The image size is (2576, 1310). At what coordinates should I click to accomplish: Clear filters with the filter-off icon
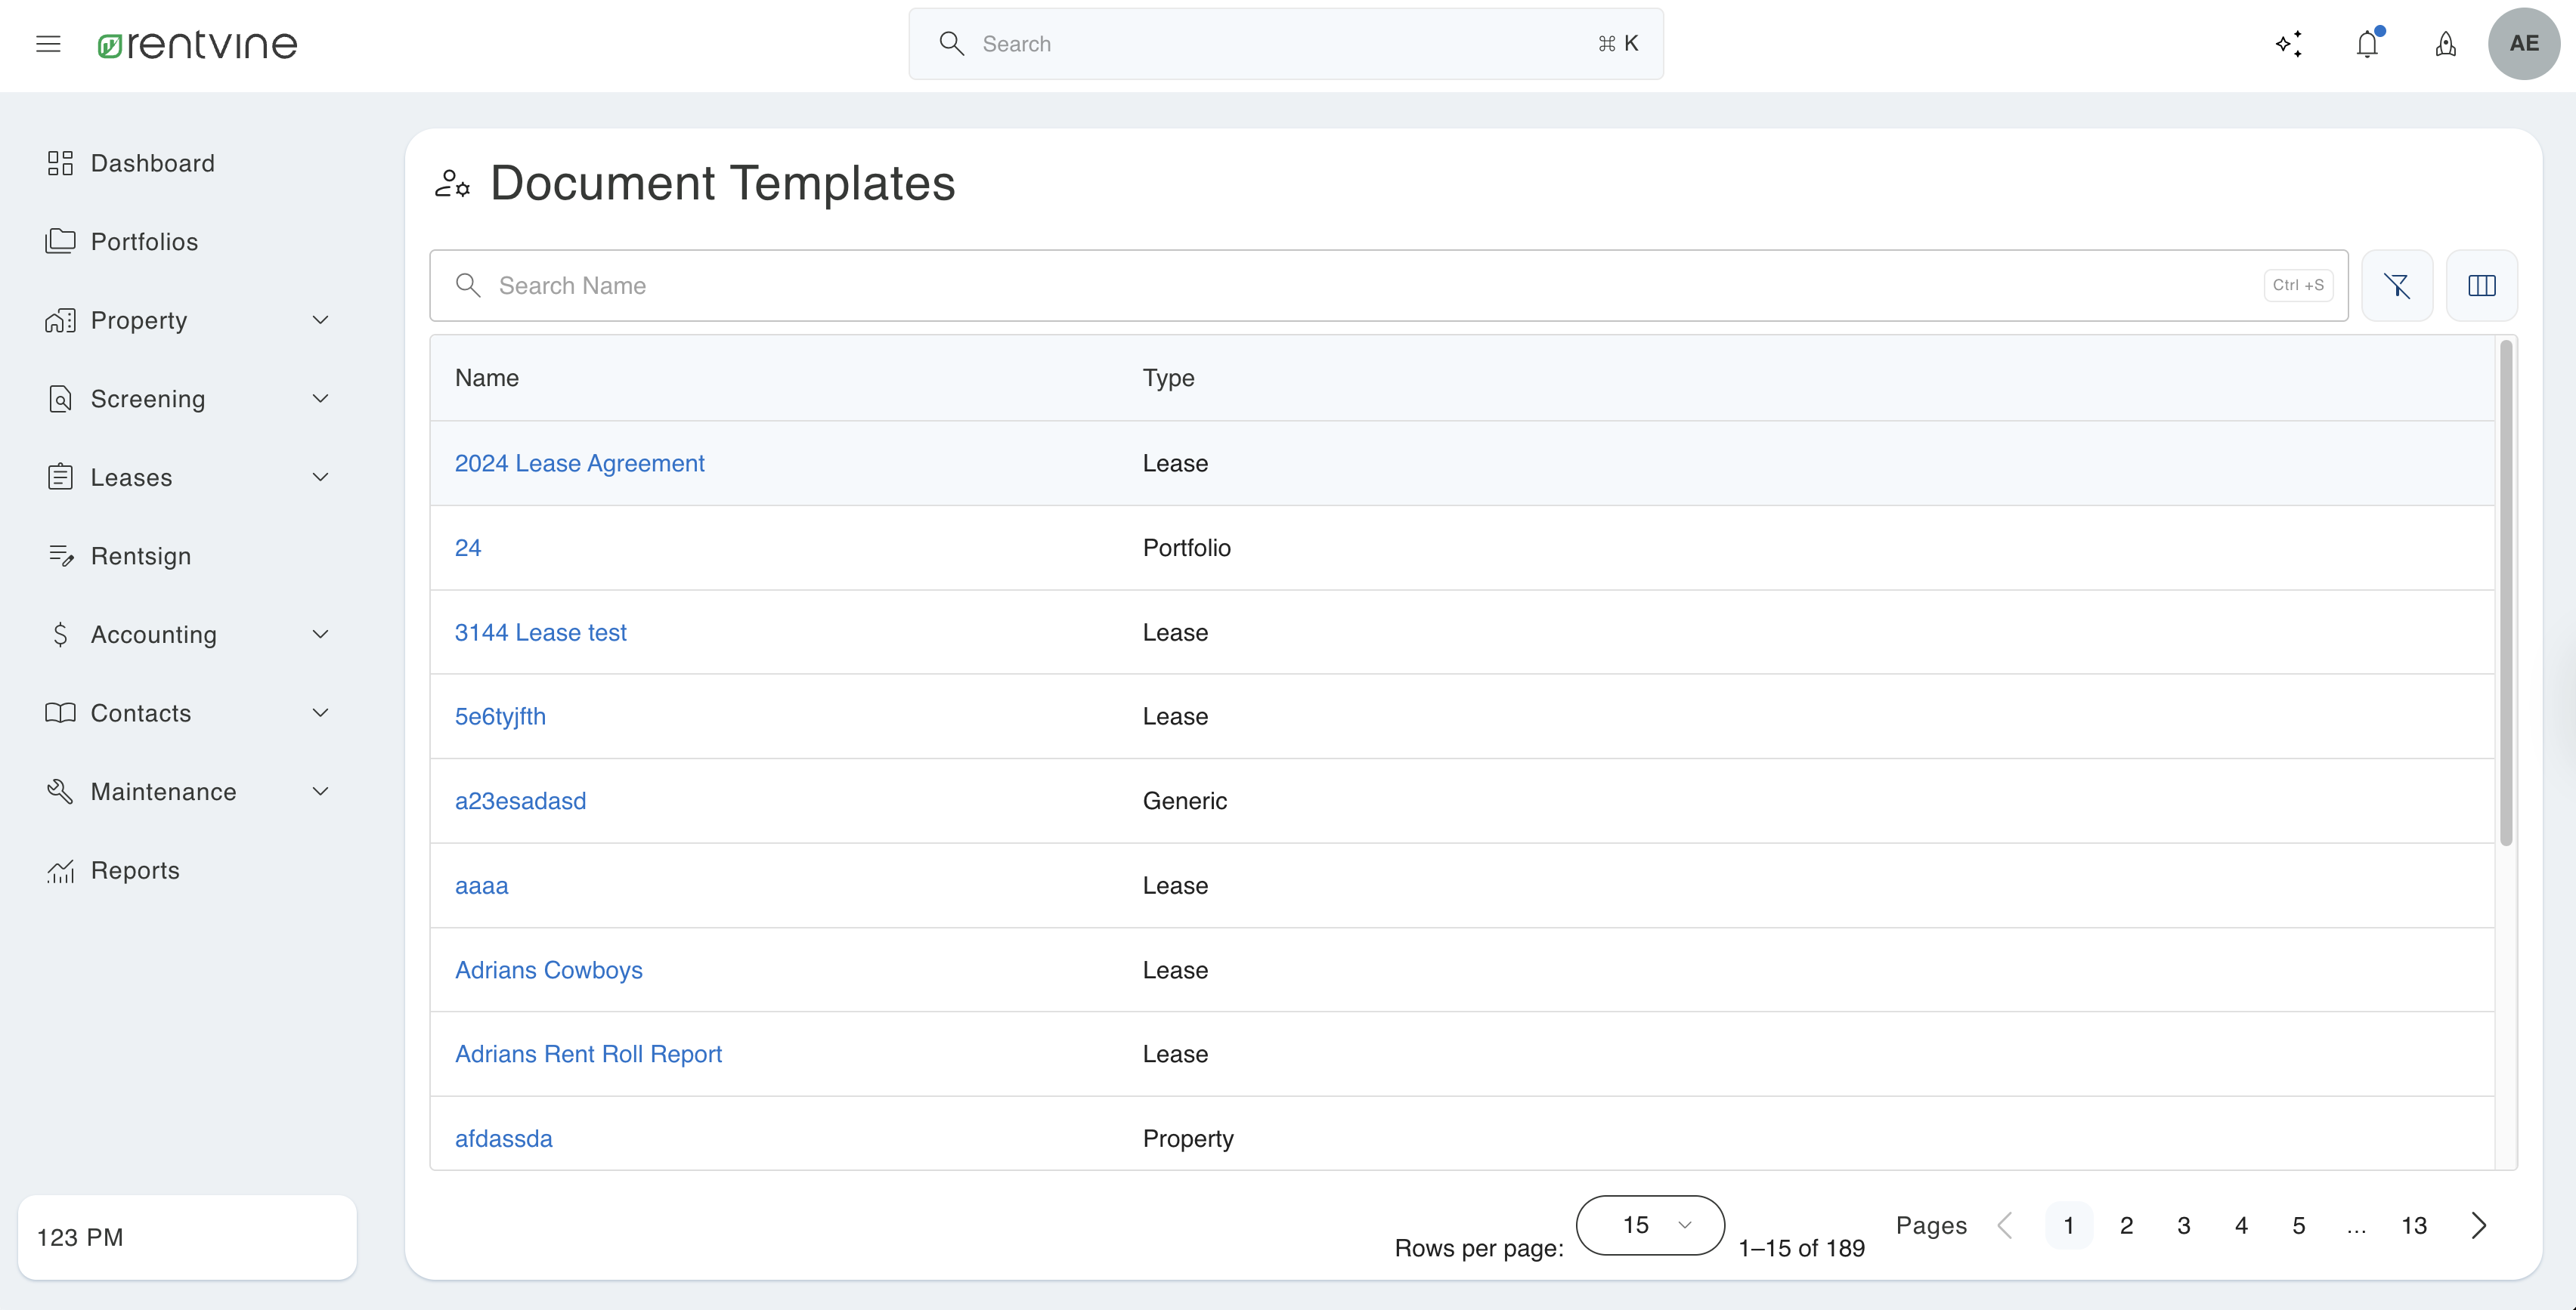click(x=2397, y=286)
